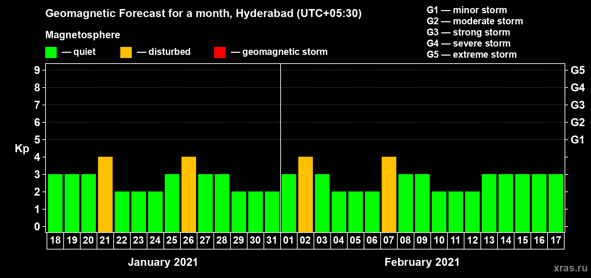Screen dimensions: 591x278
Task: Select the orange bar for January 26
Action: (x=189, y=195)
